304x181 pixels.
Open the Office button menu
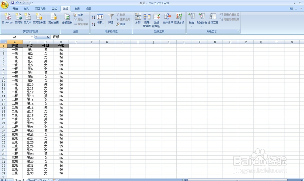tap(4, 4)
